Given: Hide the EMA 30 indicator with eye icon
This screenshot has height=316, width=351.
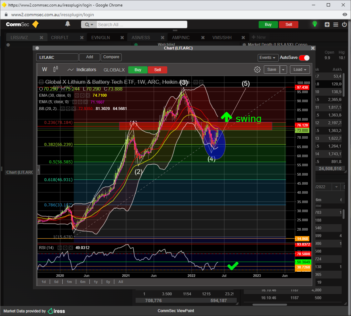Looking at the screenshot, I should [x=77, y=96].
